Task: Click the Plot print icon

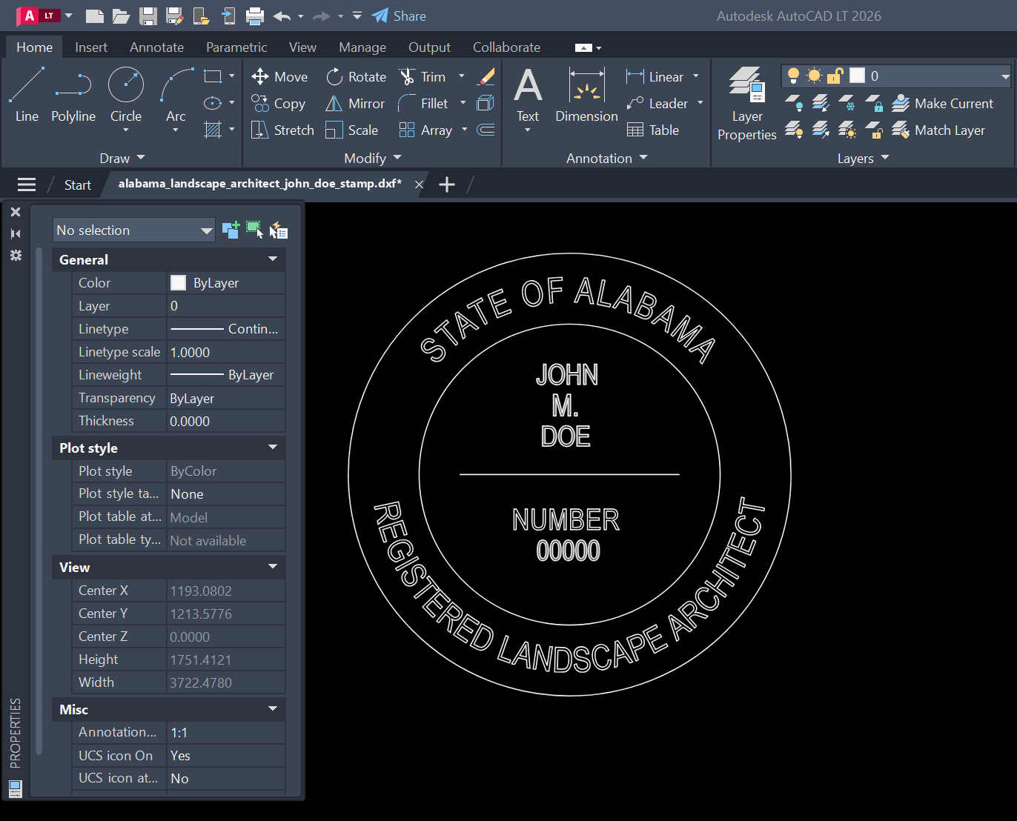Action: pos(255,16)
